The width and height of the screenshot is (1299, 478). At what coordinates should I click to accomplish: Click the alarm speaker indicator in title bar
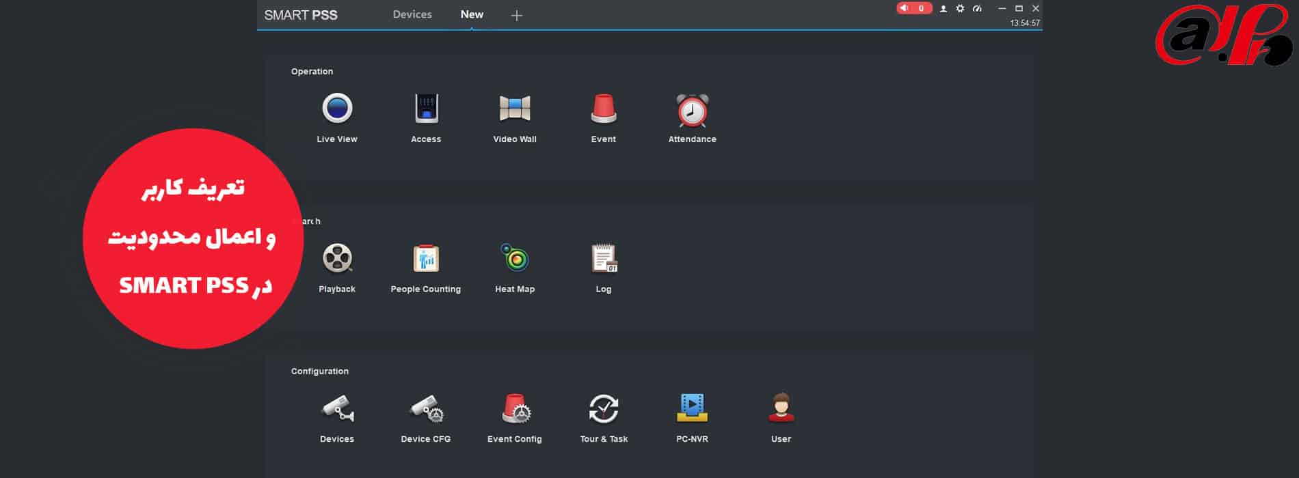pos(914,8)
